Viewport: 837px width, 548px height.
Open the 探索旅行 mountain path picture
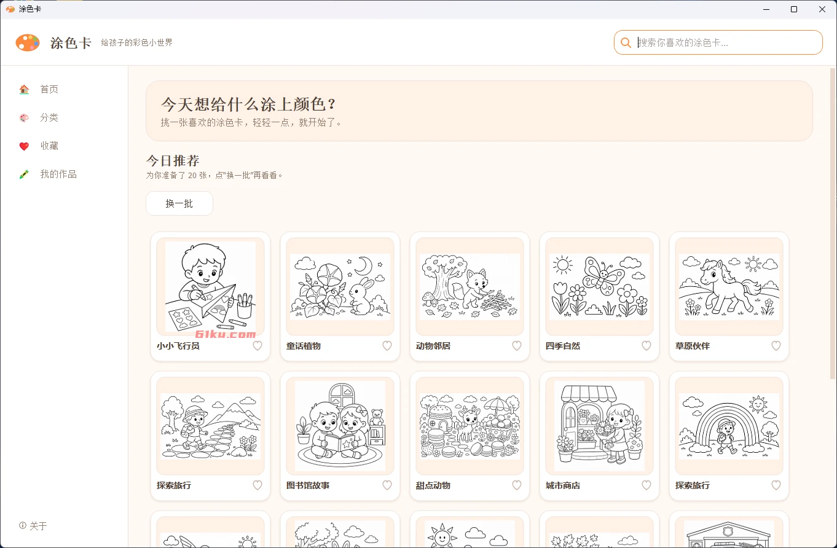pyautogui.click(x=210, y=426)
